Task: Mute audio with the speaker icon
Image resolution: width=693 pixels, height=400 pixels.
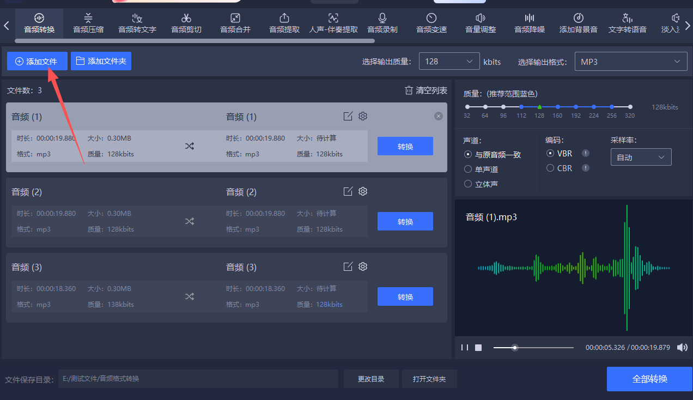Action: [682, 347]
